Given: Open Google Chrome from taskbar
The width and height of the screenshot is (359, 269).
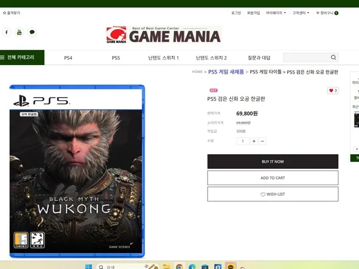Looking at the screenshot, I should (x=179, y=267).
